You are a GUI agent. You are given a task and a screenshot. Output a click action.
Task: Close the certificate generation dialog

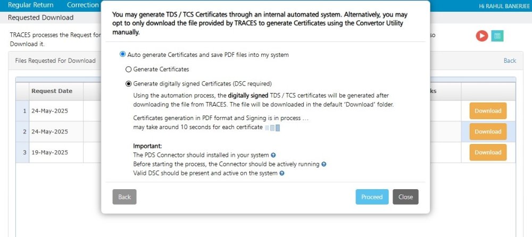click(405, 197)
